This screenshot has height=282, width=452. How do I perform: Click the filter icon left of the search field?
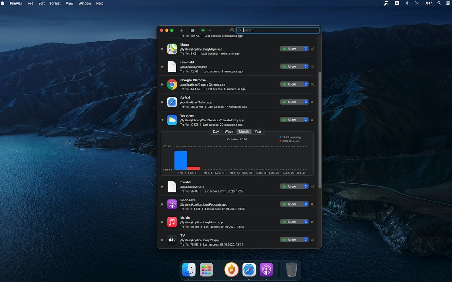[232, 31]
